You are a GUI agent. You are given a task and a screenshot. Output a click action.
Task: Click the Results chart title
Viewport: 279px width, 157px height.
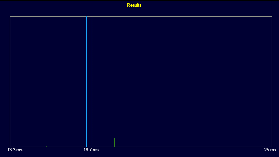coord(134,5)
